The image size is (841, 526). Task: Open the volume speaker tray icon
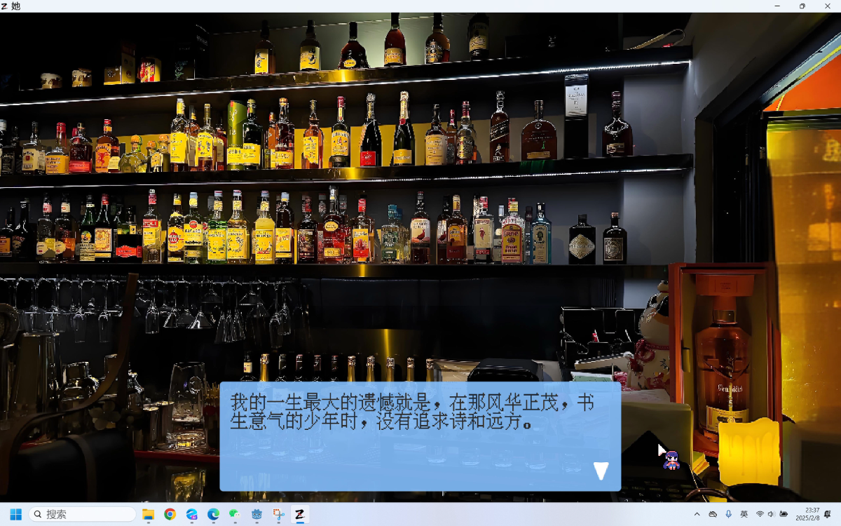(x=771, y=514)
